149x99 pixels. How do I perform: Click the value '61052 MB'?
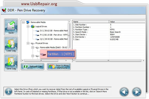pyautogui.click(x=114, y=39)
